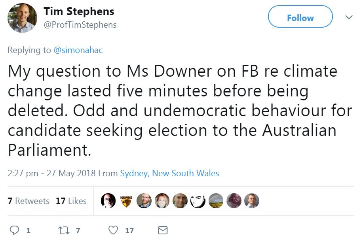Open the tweet timestamp 2:27 pm
Image resolution: width=361 pixels, height=245 pixels.
(x=23, y=173)
